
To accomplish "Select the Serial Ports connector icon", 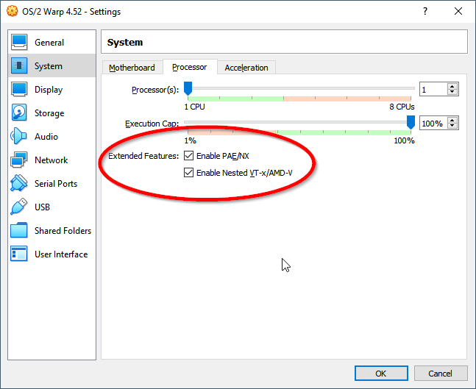I will pos(19,183).
